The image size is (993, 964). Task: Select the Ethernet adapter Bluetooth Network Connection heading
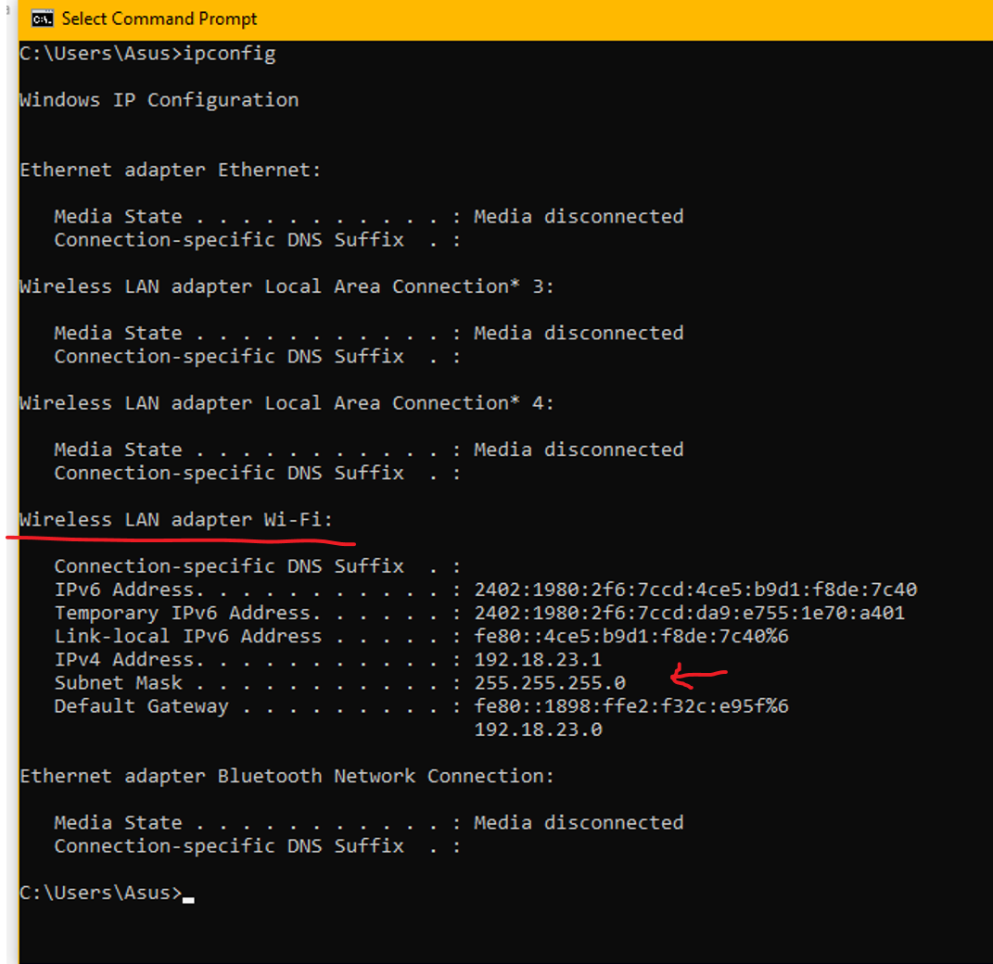coord(286,776)
